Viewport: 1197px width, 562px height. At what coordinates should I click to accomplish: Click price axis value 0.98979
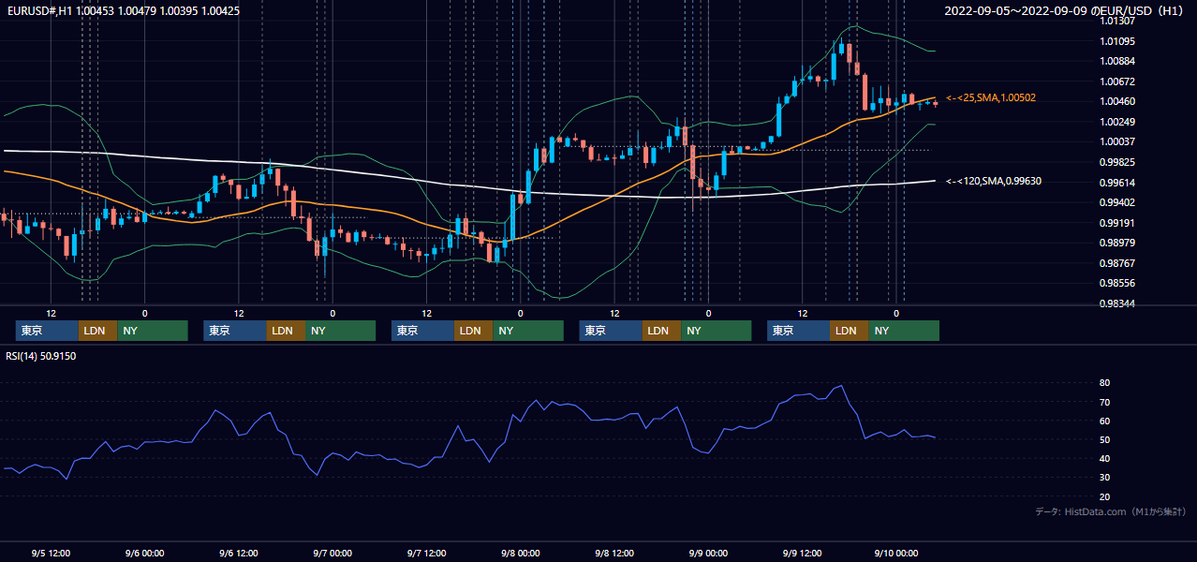click(1117, 243)
